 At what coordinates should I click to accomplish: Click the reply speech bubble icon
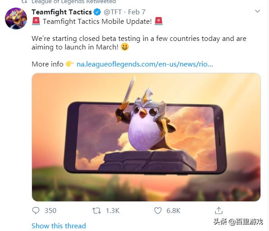pyautogui.click(x=36, y=211)
